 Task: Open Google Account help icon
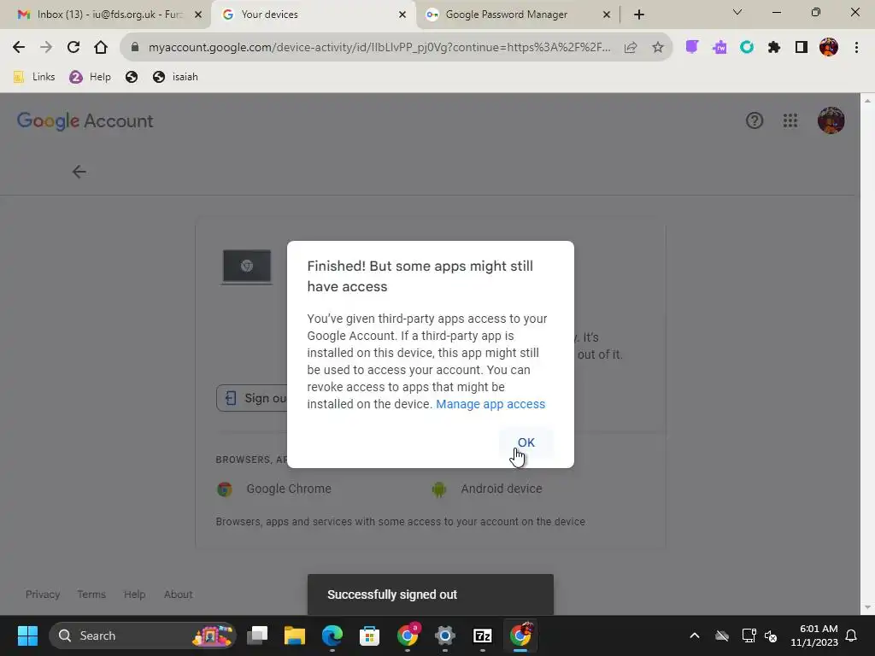coord(755,120)
